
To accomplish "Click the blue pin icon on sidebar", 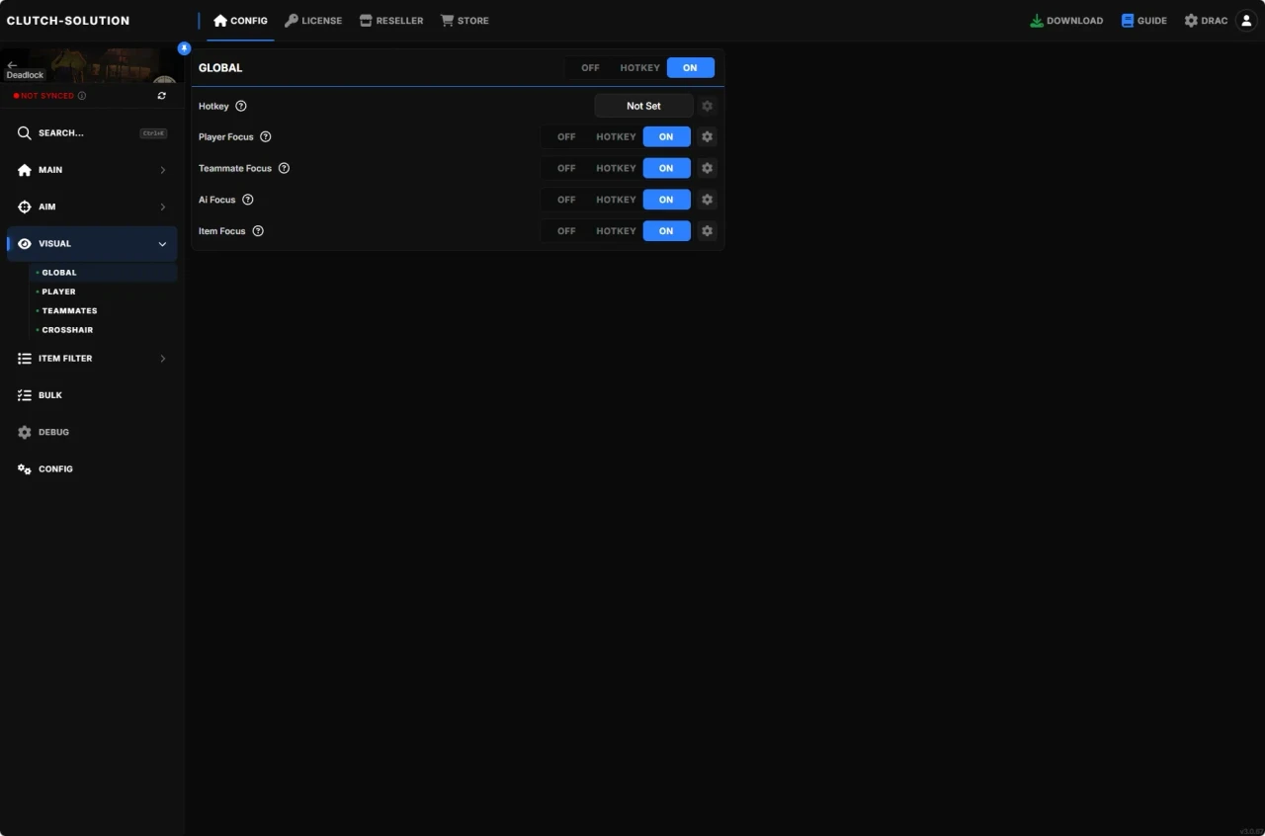I will tap(184, 48).
